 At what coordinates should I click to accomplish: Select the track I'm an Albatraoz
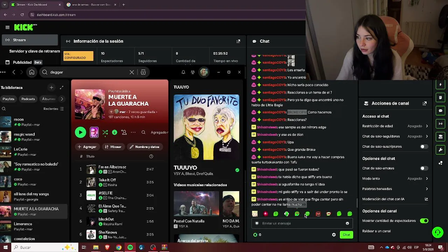click(119, 169)
